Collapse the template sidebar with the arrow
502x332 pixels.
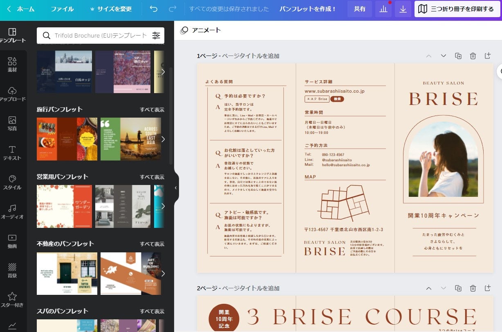[176, 187]
